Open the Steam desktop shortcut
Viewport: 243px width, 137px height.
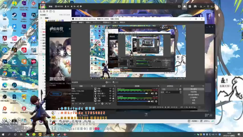(14, 16)
